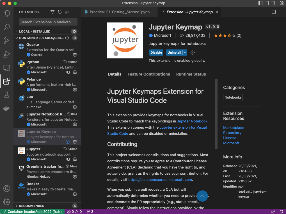Open the Accounts menu icon
Screen dimensions: 286x214
click(6, 188)
